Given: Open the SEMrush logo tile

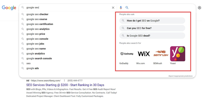Looking at the screenshot, I should 161,54.
